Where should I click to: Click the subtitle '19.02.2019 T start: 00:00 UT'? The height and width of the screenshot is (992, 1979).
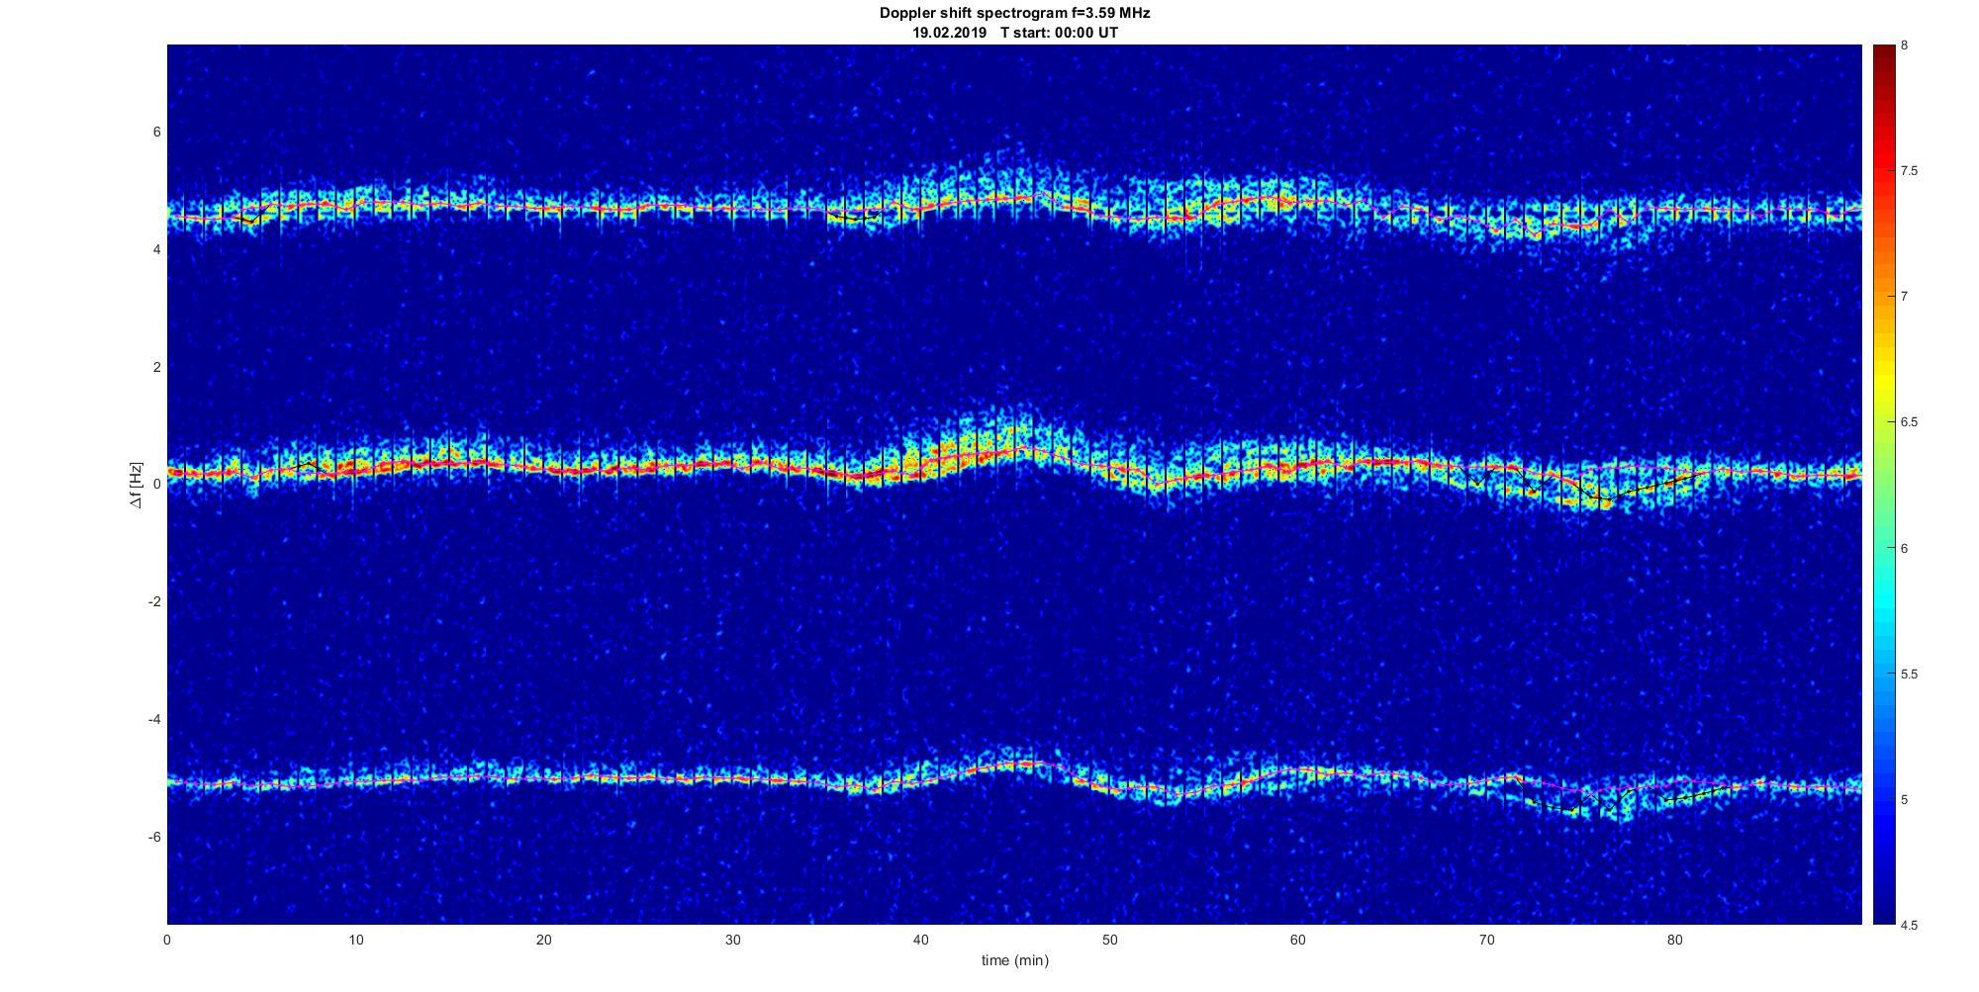pos(1015,33)
